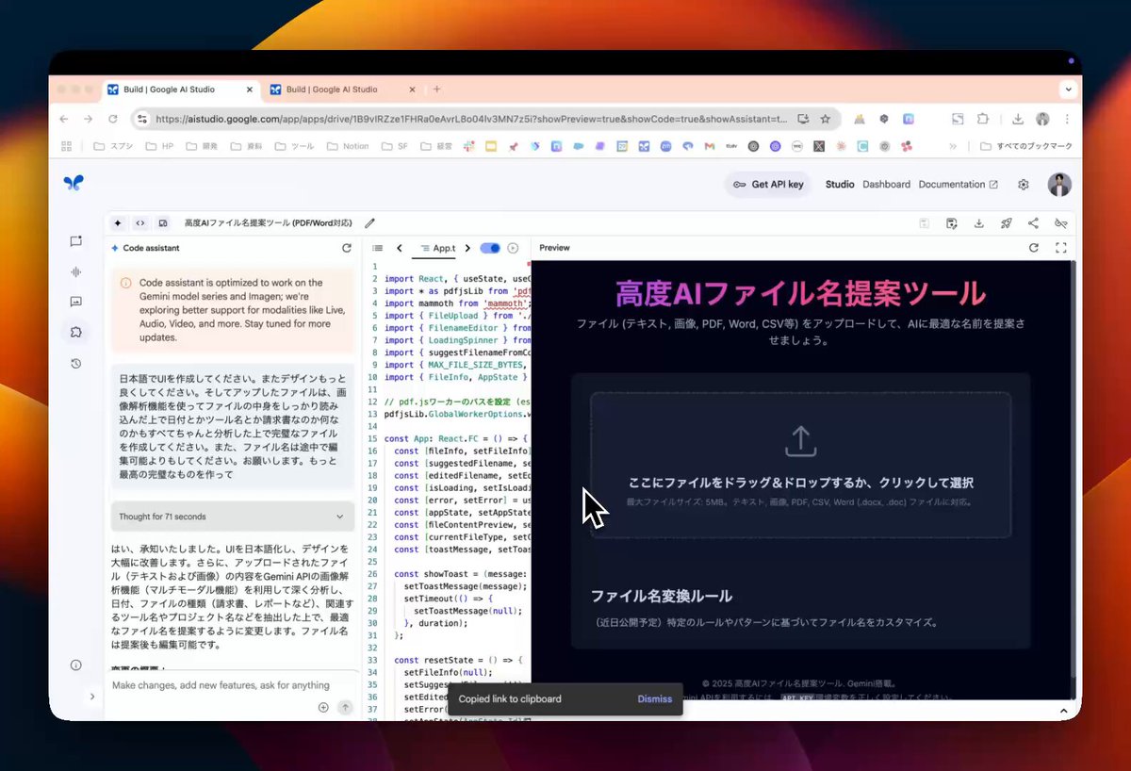Bookmark this page with the star
Viewport: 1131px width, 771px height.
click(x=826, y=119)
